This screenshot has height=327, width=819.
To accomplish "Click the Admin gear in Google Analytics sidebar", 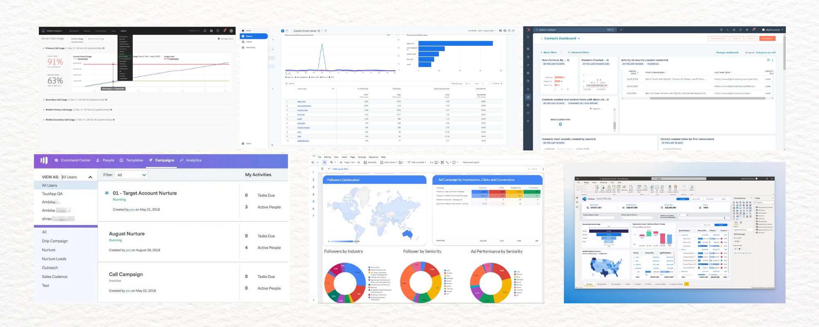I will pyautogui.click(x=243, y=143).
